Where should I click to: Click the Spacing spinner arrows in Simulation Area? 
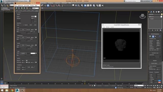(x=160, y=41)
